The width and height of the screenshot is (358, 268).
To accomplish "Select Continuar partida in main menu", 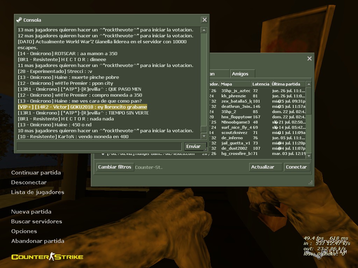I will click(36, 173).
